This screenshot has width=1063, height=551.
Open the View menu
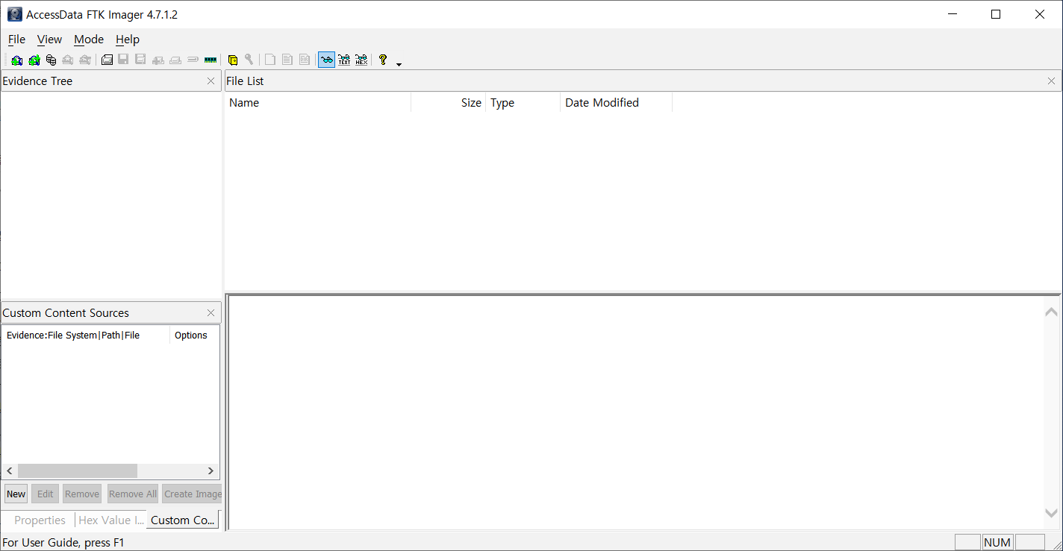tap(50, 40)
